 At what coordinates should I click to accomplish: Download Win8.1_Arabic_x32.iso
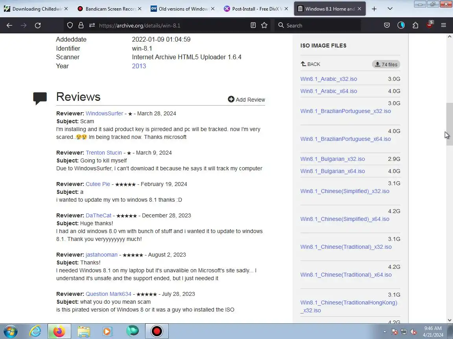tap(329, 79)
